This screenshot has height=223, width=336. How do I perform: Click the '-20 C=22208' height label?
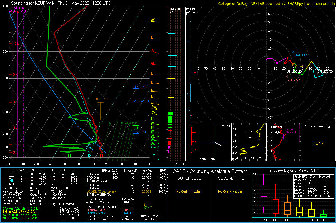click(142, 101)
